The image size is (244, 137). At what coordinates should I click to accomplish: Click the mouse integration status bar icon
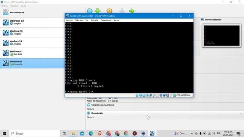tap(171, 95)
